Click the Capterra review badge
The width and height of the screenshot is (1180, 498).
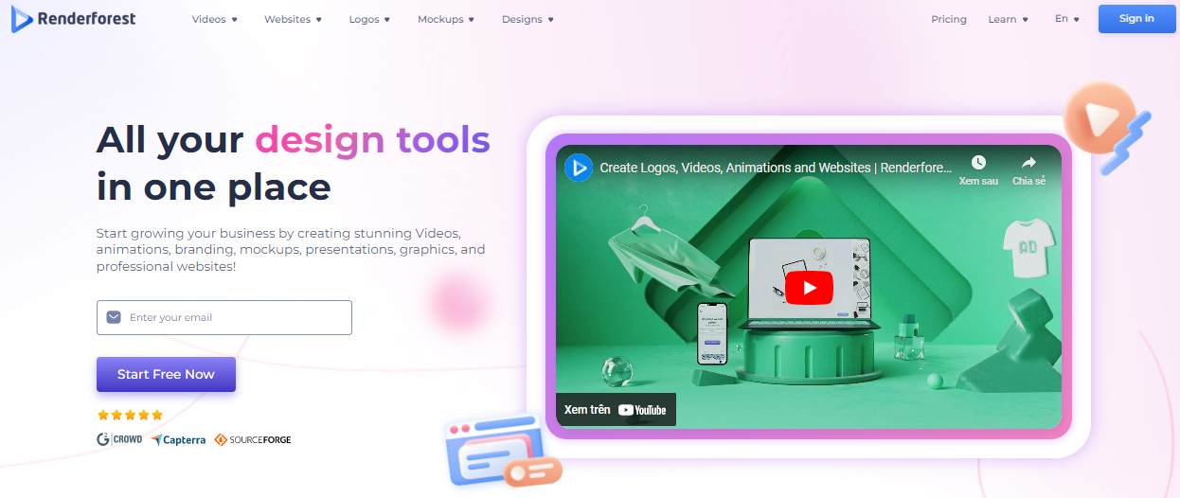click(x=178, y=439)
